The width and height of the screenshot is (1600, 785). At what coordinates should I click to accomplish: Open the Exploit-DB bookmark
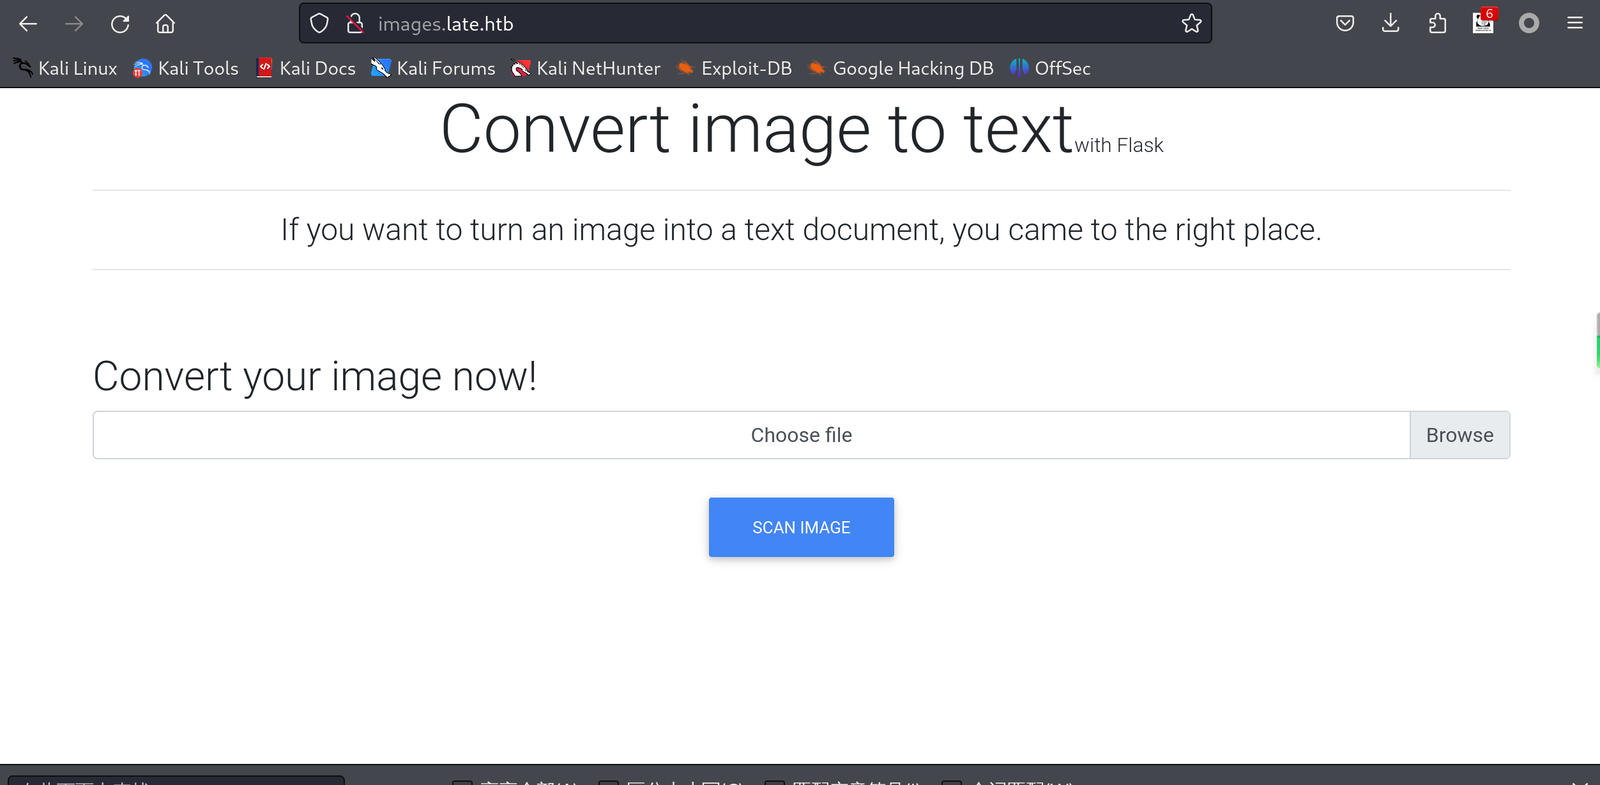coord(735,68)
